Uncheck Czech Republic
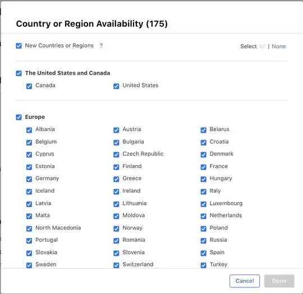The image size is (303, 294). (x=116, y=155)
